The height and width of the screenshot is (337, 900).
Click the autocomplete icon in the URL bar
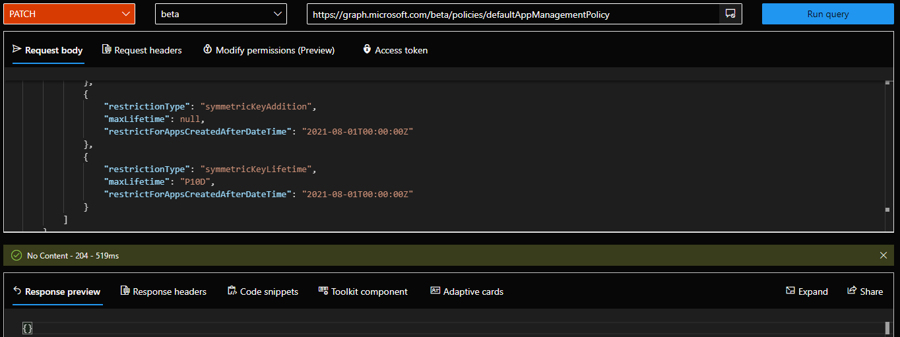point(730,14)
